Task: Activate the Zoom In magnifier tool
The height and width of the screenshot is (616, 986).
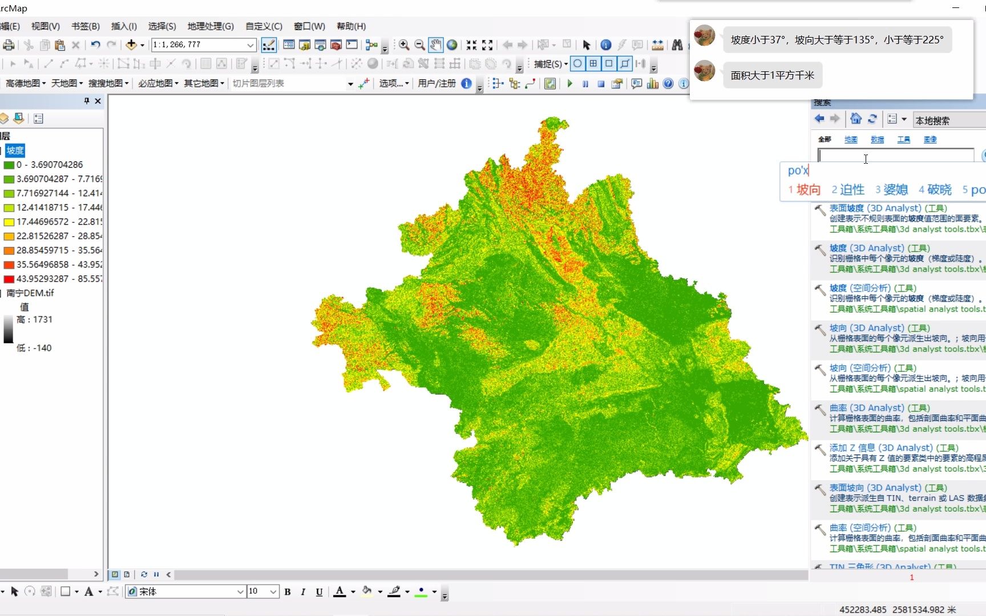Action: click(x=404, y=44)
